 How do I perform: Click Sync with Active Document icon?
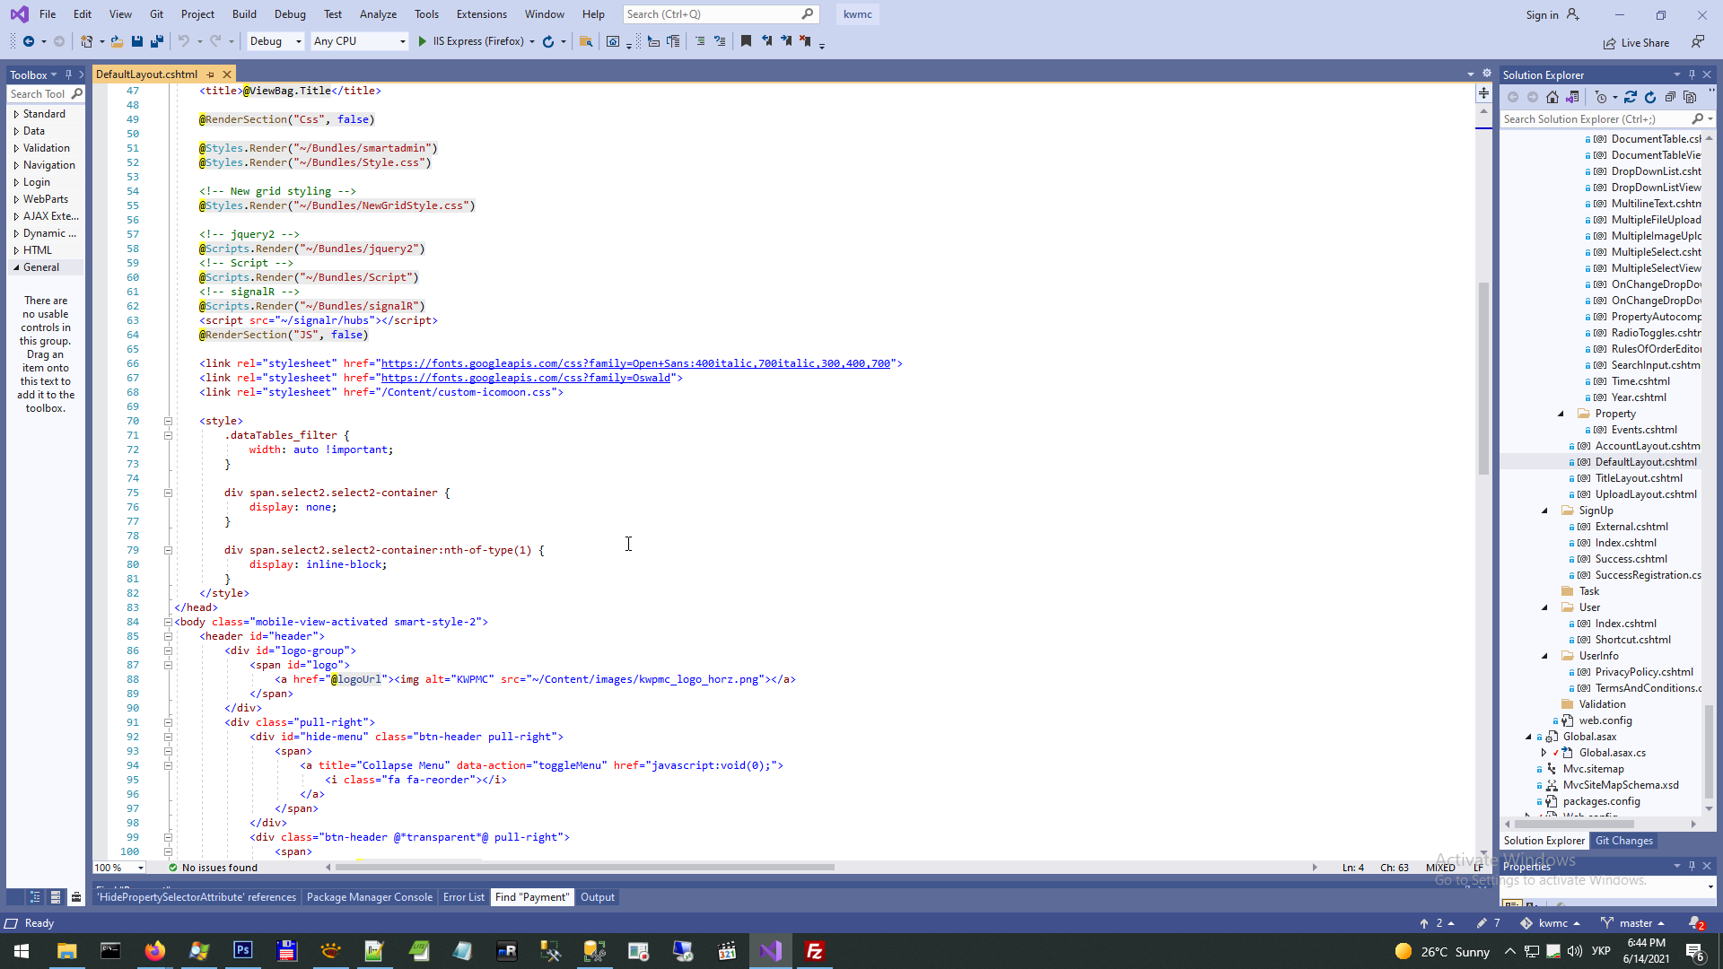(1631, 97)
